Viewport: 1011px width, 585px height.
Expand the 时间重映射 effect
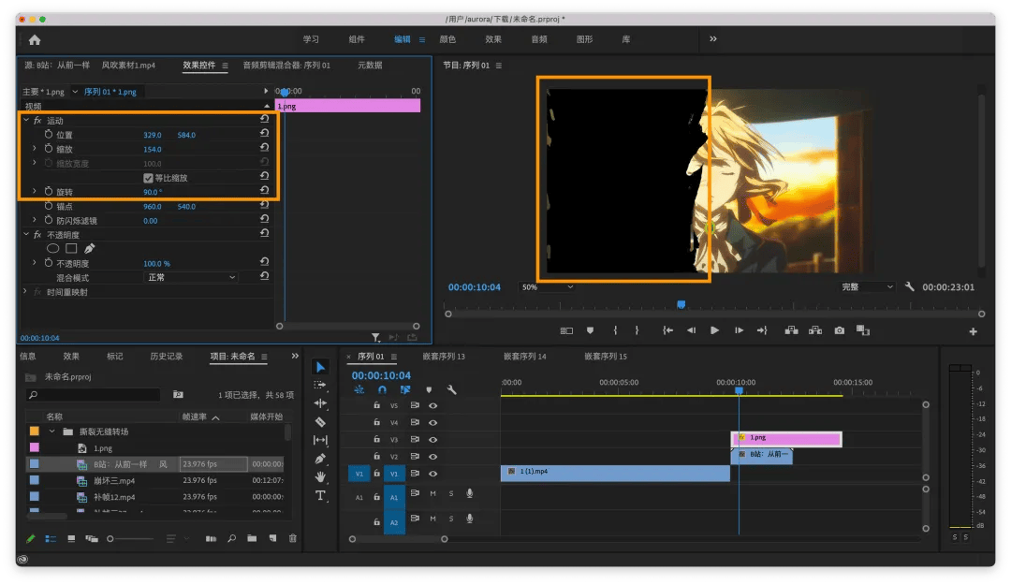(x=25, y=291)
